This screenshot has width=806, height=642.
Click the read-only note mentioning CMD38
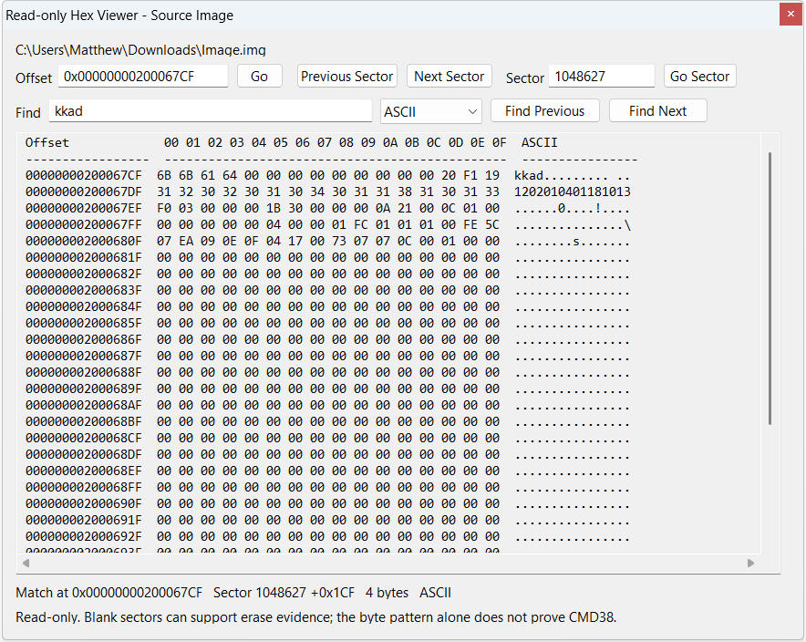[315, 616]
